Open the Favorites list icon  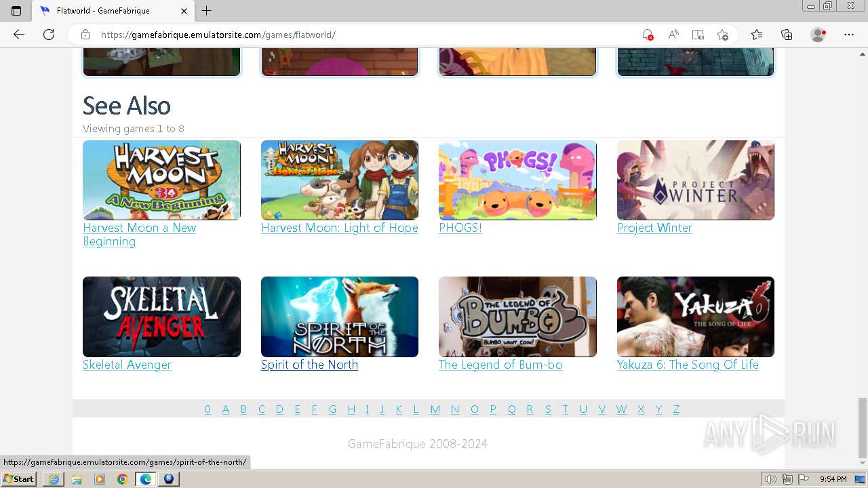coord(757,35)
